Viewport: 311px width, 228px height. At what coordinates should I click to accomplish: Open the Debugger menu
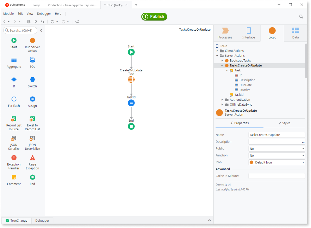coord(44,14)
